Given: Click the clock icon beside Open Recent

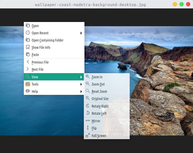Looking at the screenshot, I should click(x=28, y=33).
